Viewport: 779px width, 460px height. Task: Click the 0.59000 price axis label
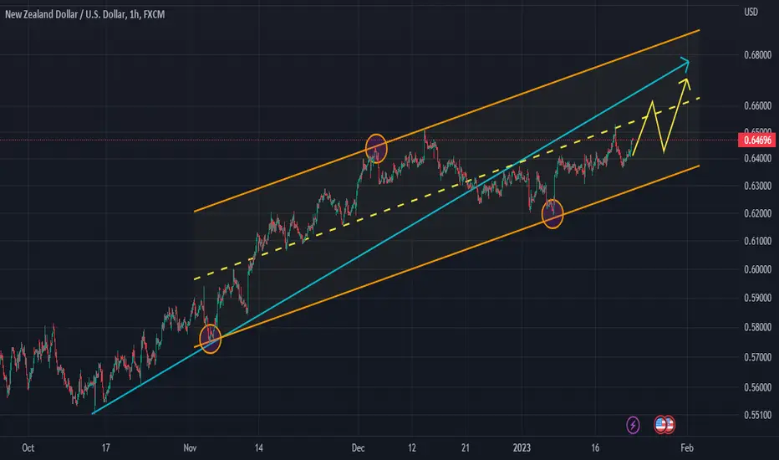(757, 298)
